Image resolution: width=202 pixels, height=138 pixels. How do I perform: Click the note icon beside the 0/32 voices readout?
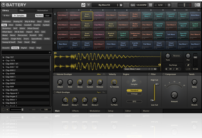tap(156, 5)
